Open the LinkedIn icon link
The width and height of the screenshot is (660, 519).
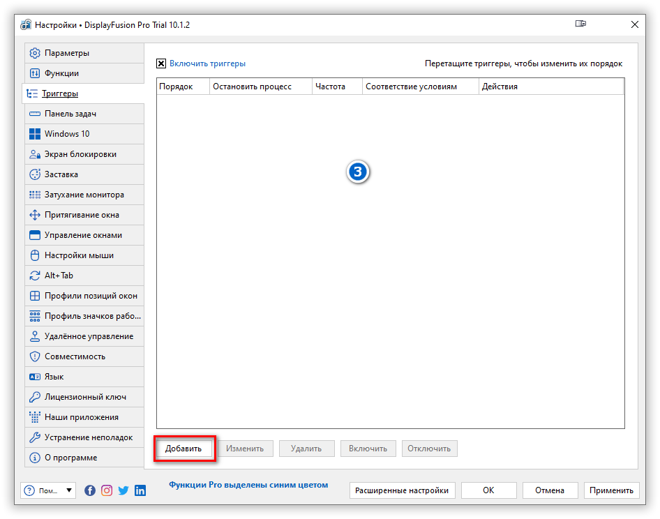tap(140, 490)
